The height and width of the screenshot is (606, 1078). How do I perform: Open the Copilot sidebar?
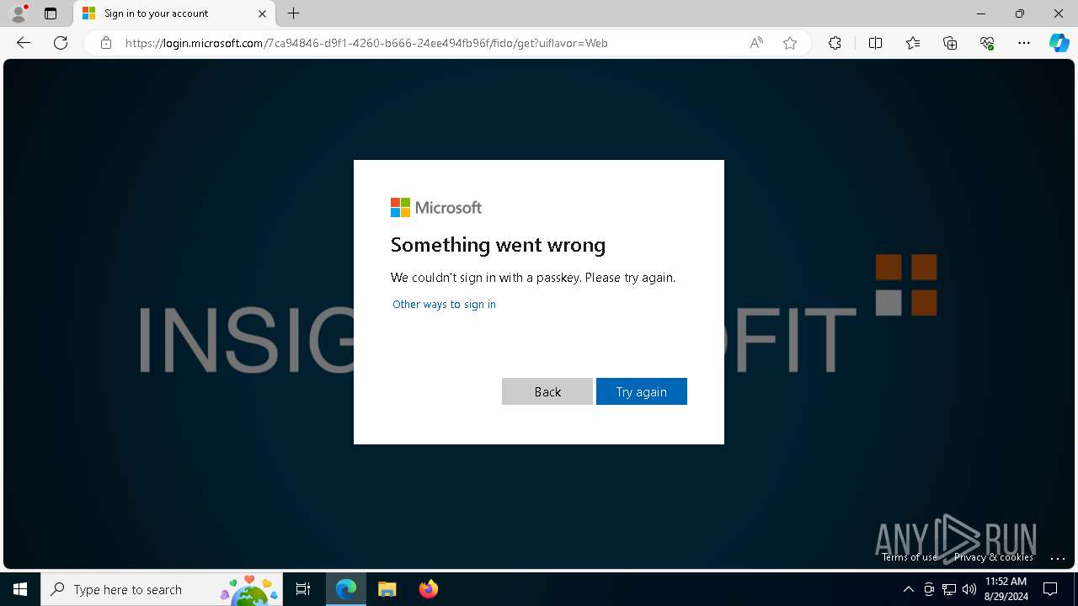pyautogui.click(x=1059, y=43)
